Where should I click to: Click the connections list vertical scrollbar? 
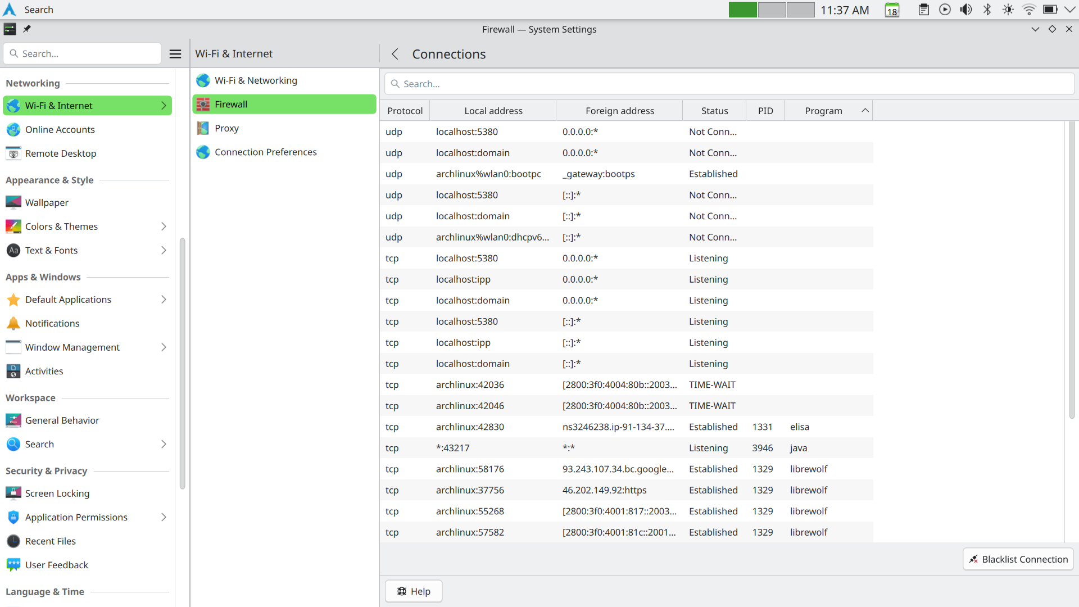click(1071, 270)
